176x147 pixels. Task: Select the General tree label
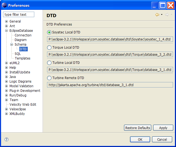coord(15,21)
